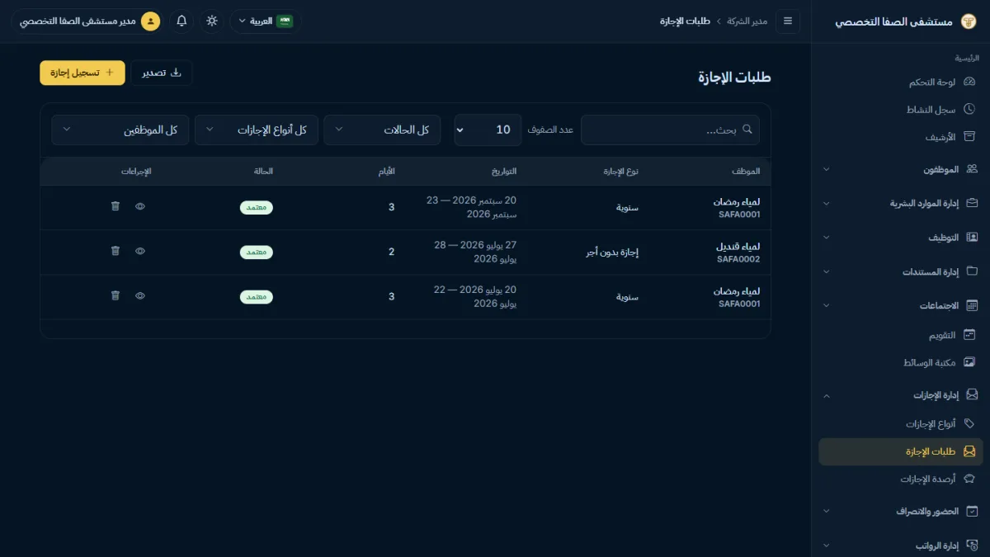
Task: View the 20 سبتمبر leave request with eye icon
Action: [140, 206]
